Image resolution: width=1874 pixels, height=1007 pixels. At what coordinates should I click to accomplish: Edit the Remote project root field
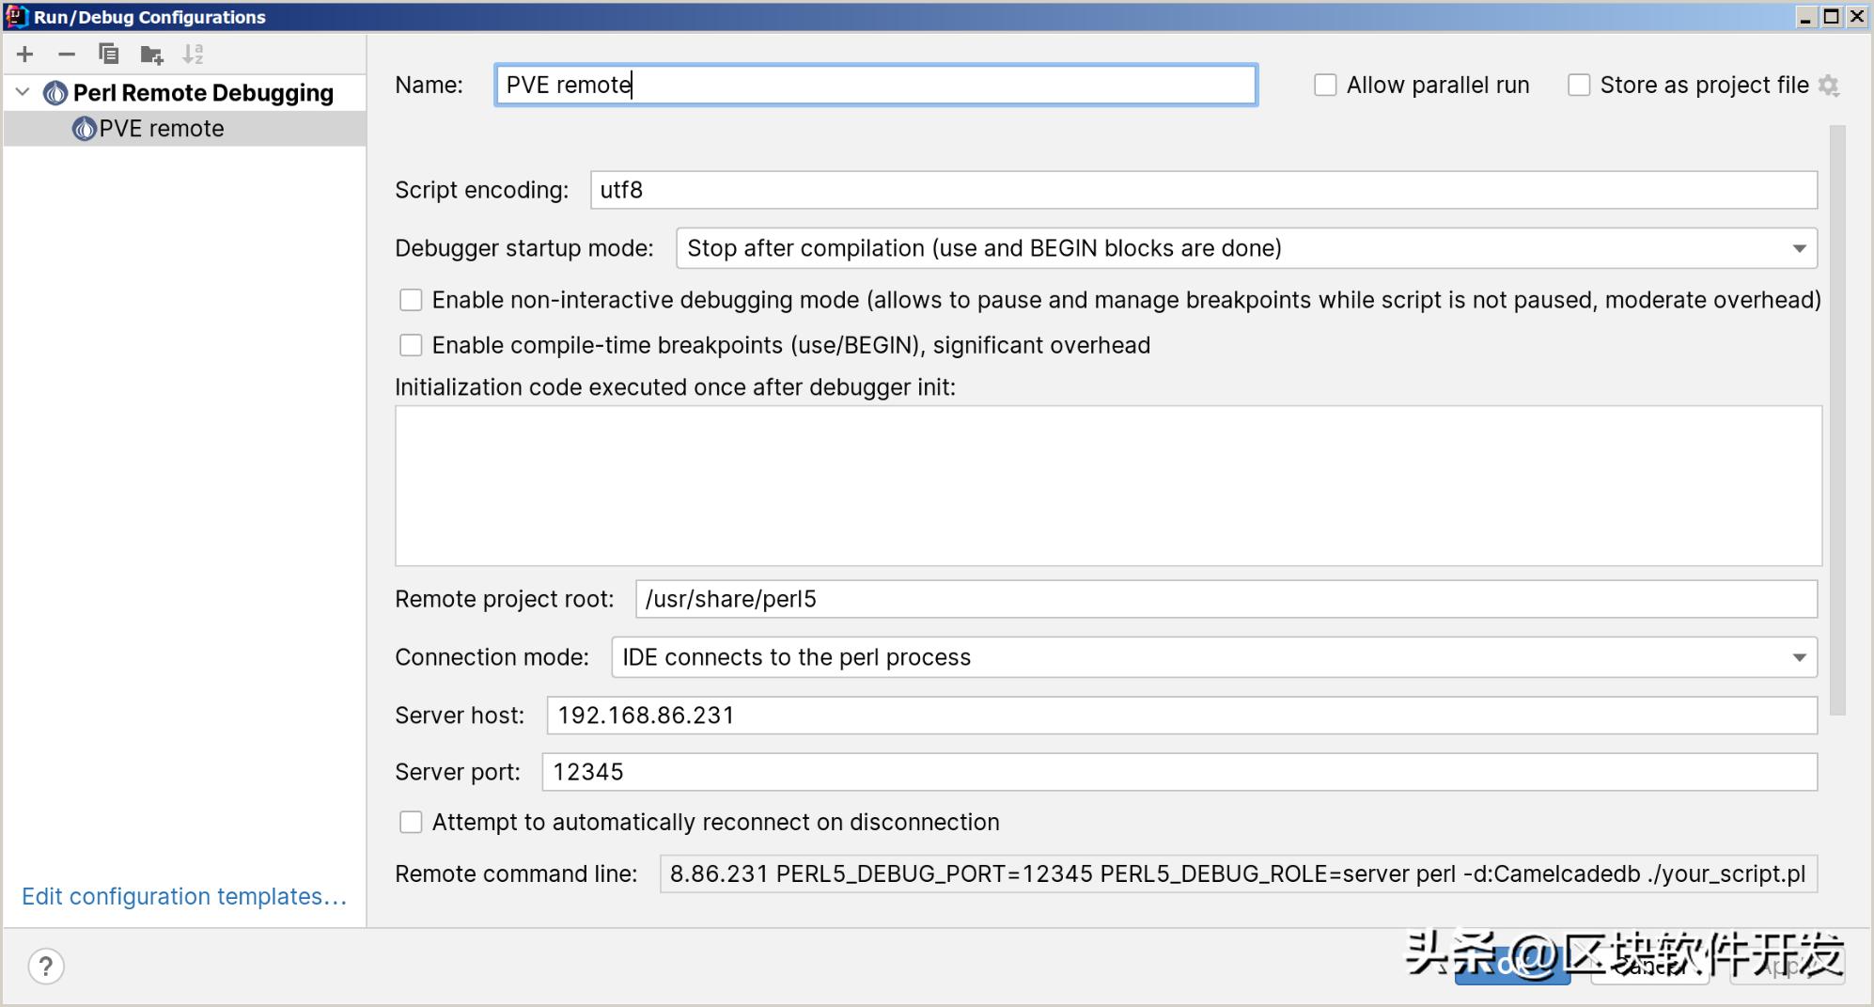tap(1226, 599)
